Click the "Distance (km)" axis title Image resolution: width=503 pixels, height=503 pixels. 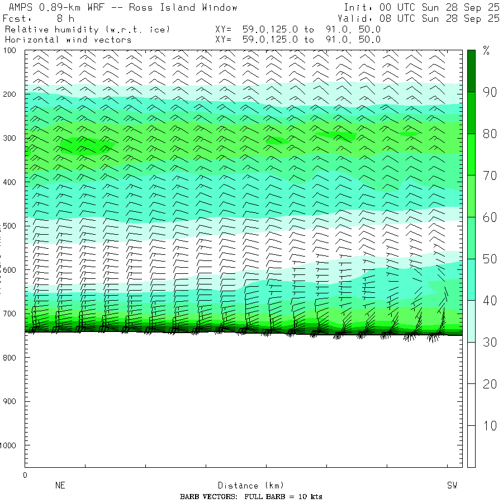tap(251, 486)
